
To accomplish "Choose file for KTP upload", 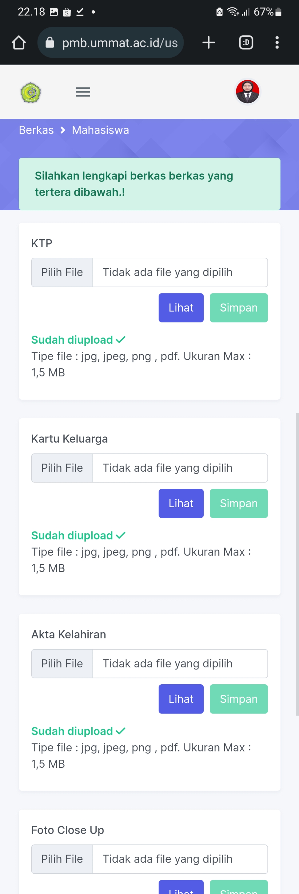I will coord(62,273).
